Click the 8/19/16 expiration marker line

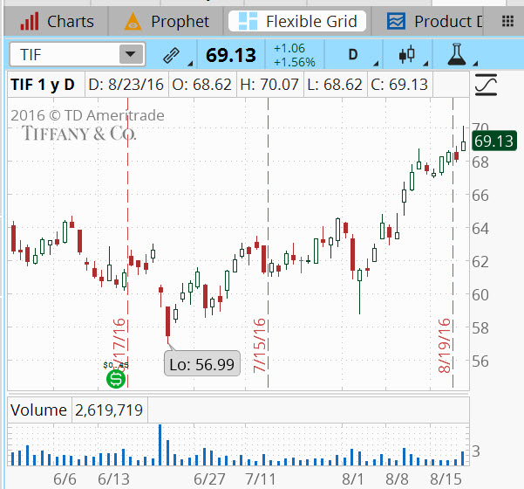coord(453,243)
